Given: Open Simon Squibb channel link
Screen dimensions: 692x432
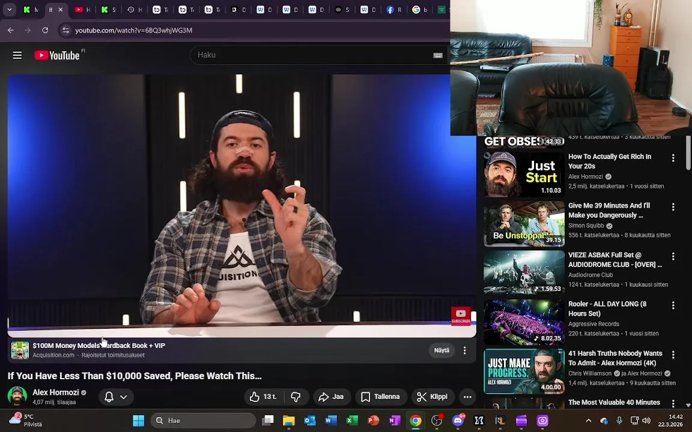Looking at the screenshot, I should coord(586,226).
